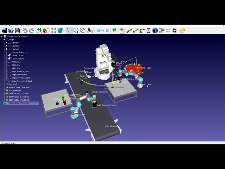The height and width of the screenshot is (169, 225).
Task: Select Target_Rueda_a_Mesa in the tree
Action: 20,71
